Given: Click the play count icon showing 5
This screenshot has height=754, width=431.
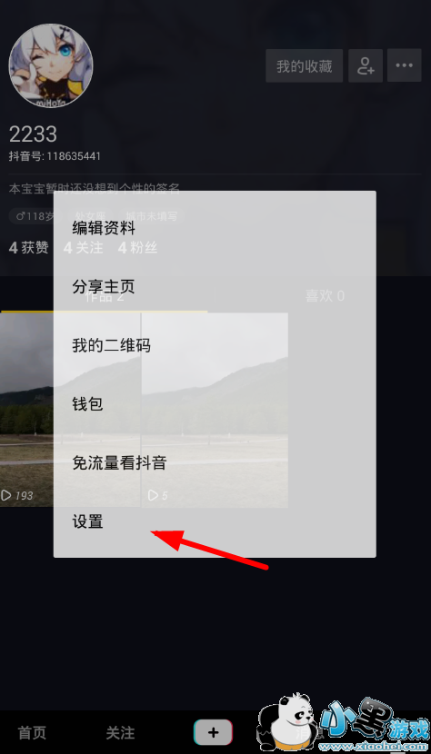Looking at the screenshot, I should [153, 495].
